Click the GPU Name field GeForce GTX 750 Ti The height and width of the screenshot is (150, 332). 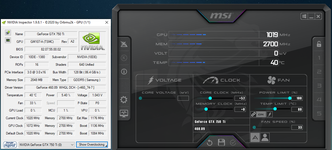click(x=51, y=34)
